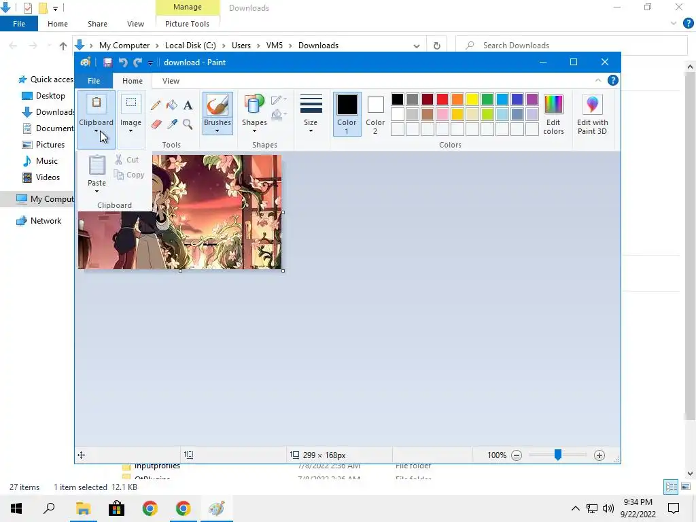Click the Search Downloads field
Viewport: 696px width, 522px height.
point(571,46)
